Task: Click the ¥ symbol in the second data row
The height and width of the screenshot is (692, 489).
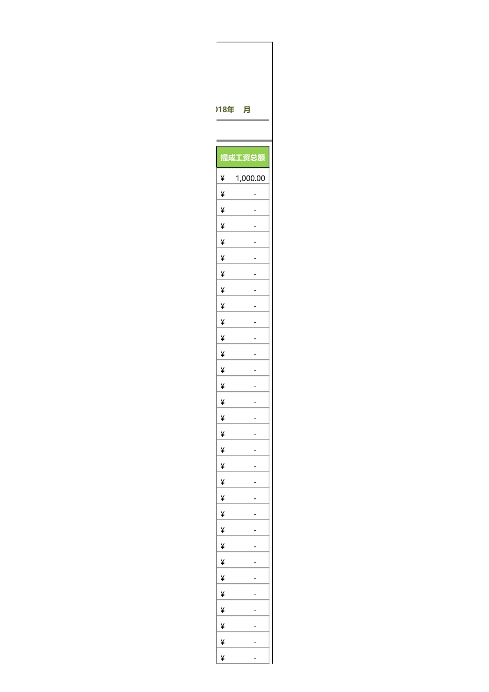Action: 222,194
